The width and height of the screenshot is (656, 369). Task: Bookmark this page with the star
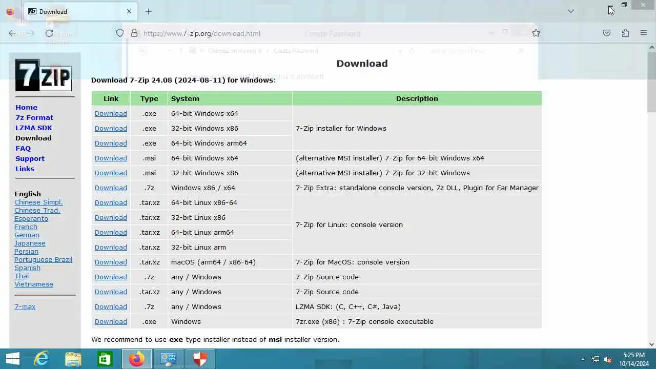(536, 33)
